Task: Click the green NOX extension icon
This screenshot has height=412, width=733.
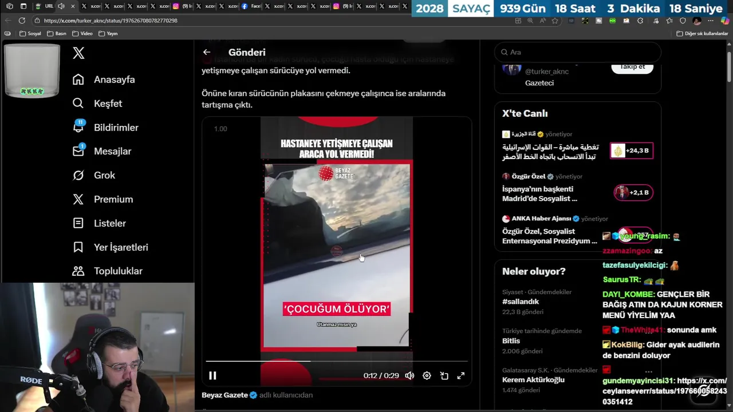Action: coord(613,21)
